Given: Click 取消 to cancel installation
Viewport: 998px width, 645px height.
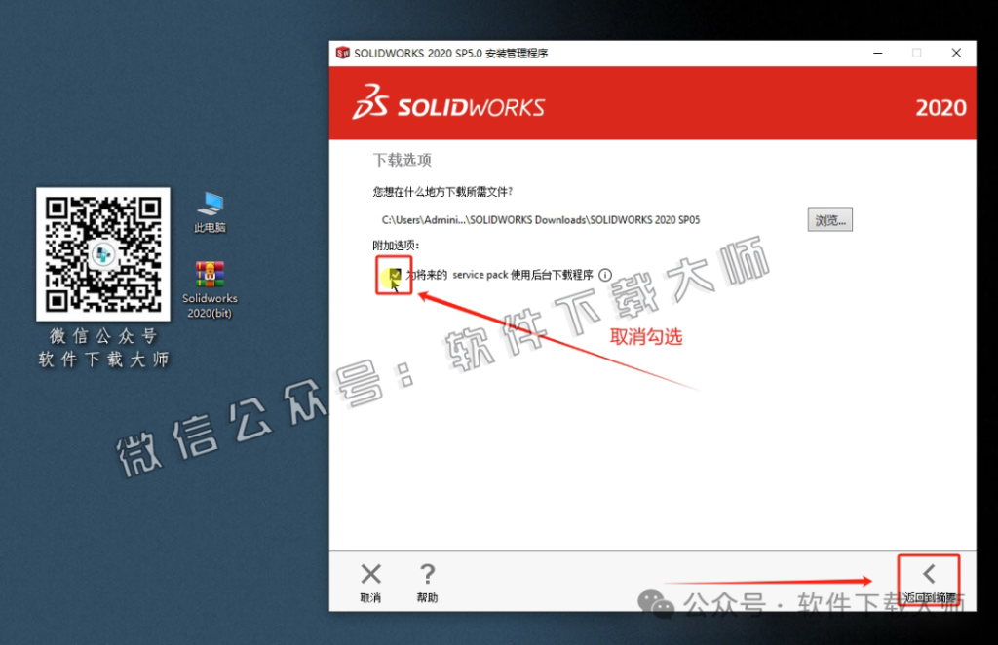Looking at the screenshot, I should coord(370,594).
